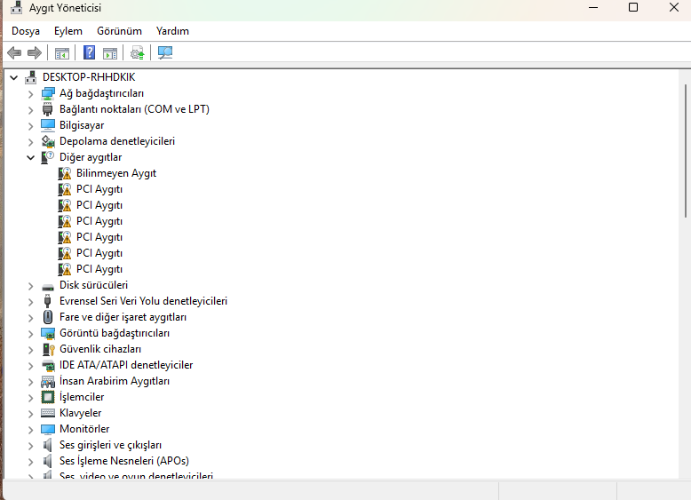Click the Bağlantı noktaları port icon
Image resolution: width=691 pixels, height=500 pixels.
point(48,109)
